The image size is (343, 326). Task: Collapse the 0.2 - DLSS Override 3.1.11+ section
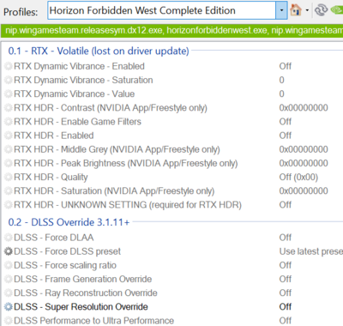tap(69, 222)
